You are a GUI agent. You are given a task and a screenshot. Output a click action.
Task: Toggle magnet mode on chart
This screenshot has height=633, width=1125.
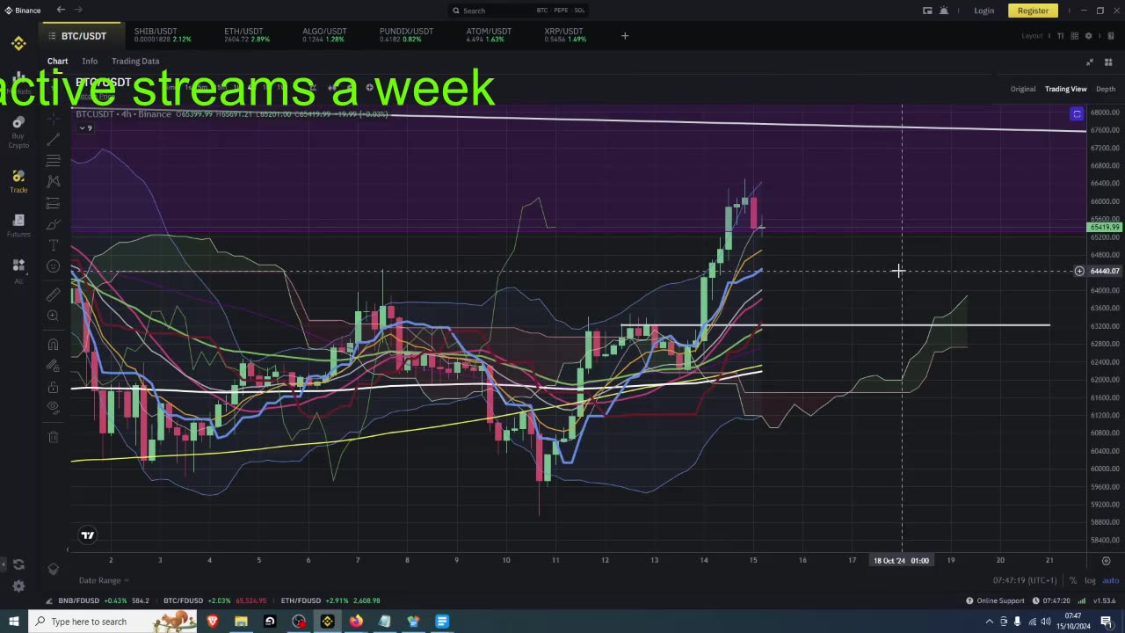(53, 344)
